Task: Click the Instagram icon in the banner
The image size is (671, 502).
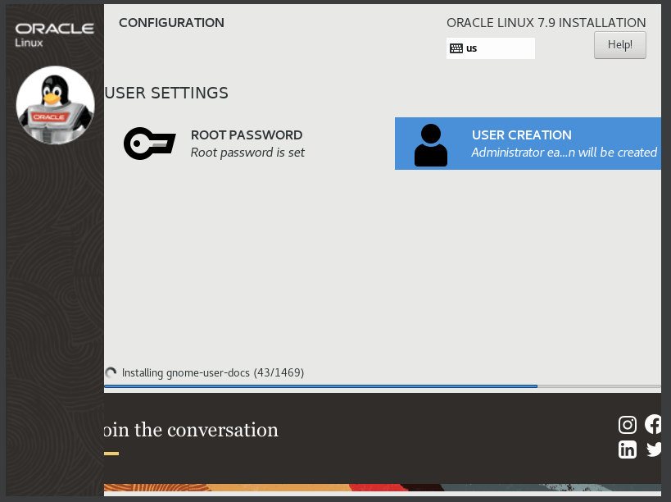Action: 628,424
